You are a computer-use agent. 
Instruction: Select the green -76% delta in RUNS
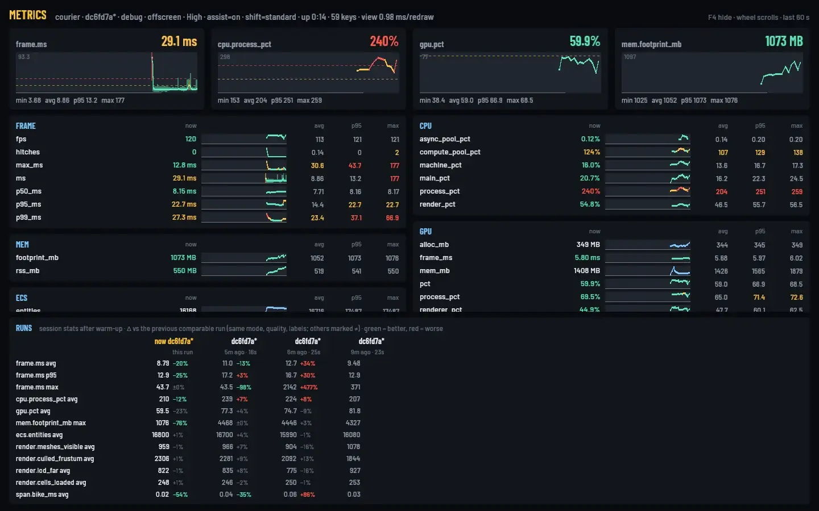tap(180, 423)
